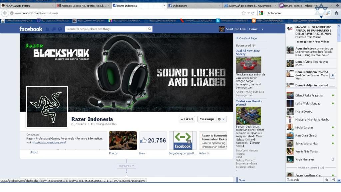
Task: Open the URL history dropdown arrow
Action: pyautogui.click(x=248, y=13)
